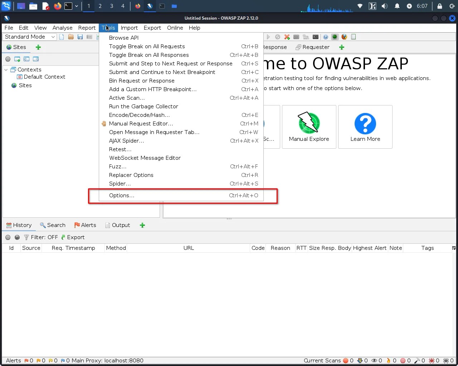Click the green plus to add a tab
Screen dimensions: 458x366
[x=142, y=225]
